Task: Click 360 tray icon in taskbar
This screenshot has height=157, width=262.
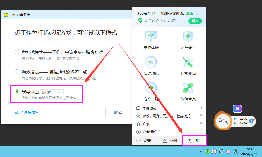Action: pyautogui.click(x=208, y=152)
